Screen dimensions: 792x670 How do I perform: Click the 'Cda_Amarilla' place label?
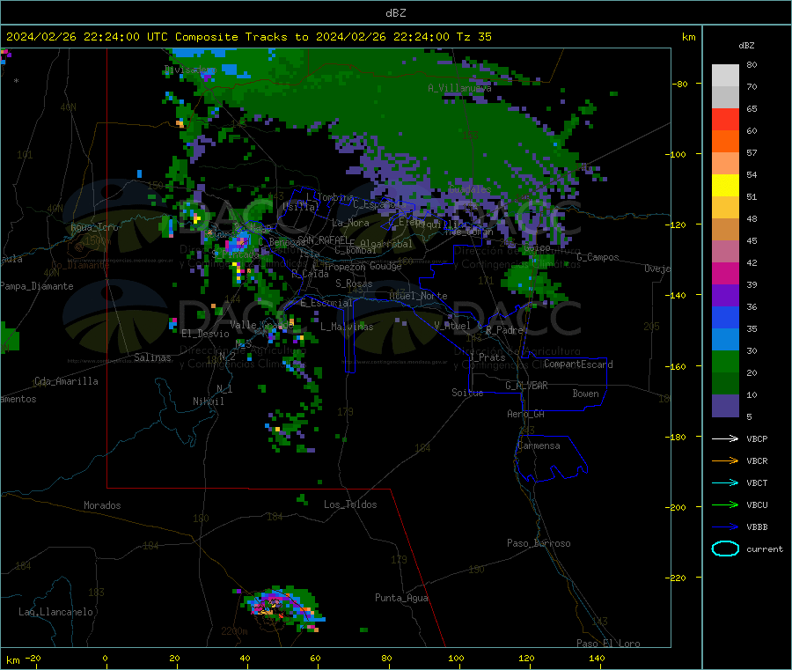[66, 381]
